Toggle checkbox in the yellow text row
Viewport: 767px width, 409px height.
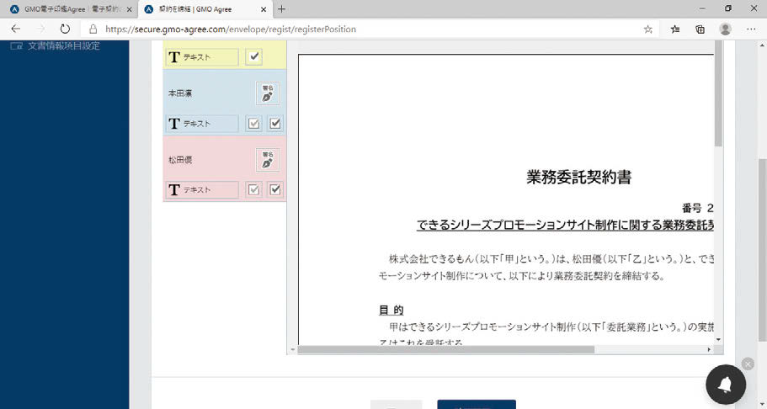pos(253,56)
